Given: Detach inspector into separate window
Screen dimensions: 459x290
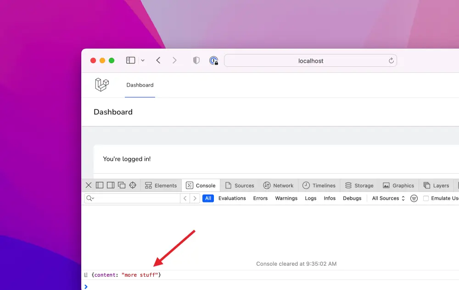Looking at the screenshot, I should 122,185.
